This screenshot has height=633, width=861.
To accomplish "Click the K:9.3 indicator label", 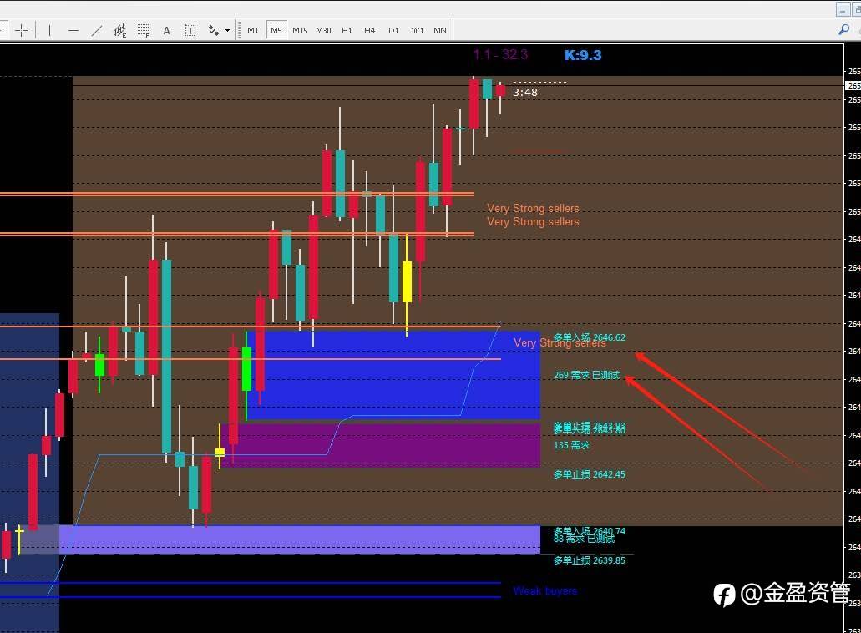I will coord(583,55).
